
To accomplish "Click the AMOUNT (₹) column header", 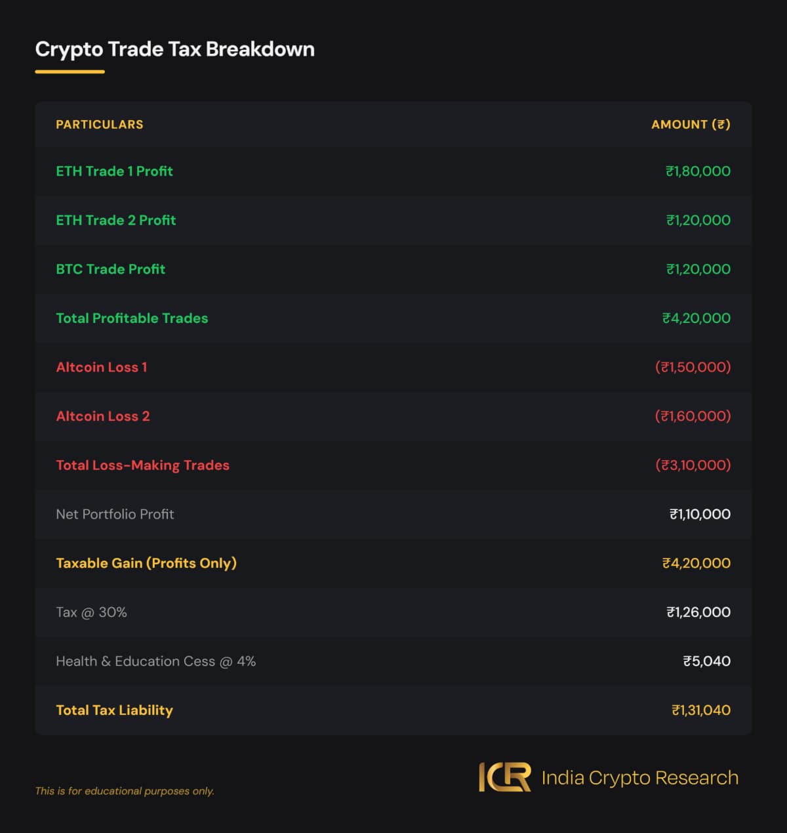I will [x=691, y=125].
